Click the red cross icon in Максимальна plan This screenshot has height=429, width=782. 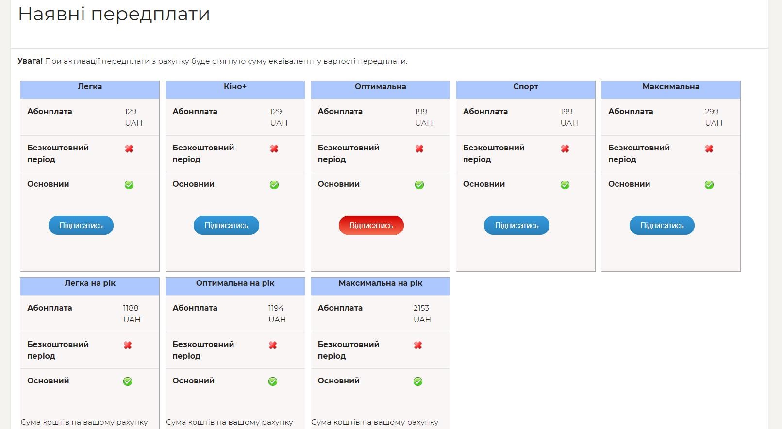(709, 148)
